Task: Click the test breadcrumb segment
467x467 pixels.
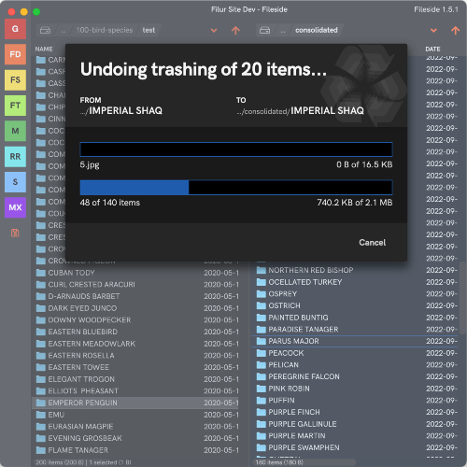Action: 149,30
